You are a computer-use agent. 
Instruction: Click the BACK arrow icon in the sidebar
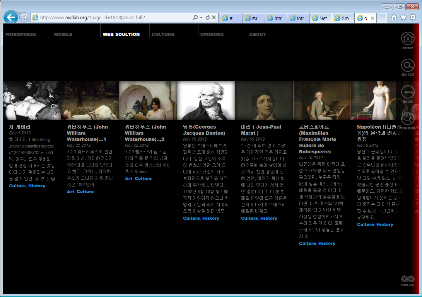click(x=408, y=92)
